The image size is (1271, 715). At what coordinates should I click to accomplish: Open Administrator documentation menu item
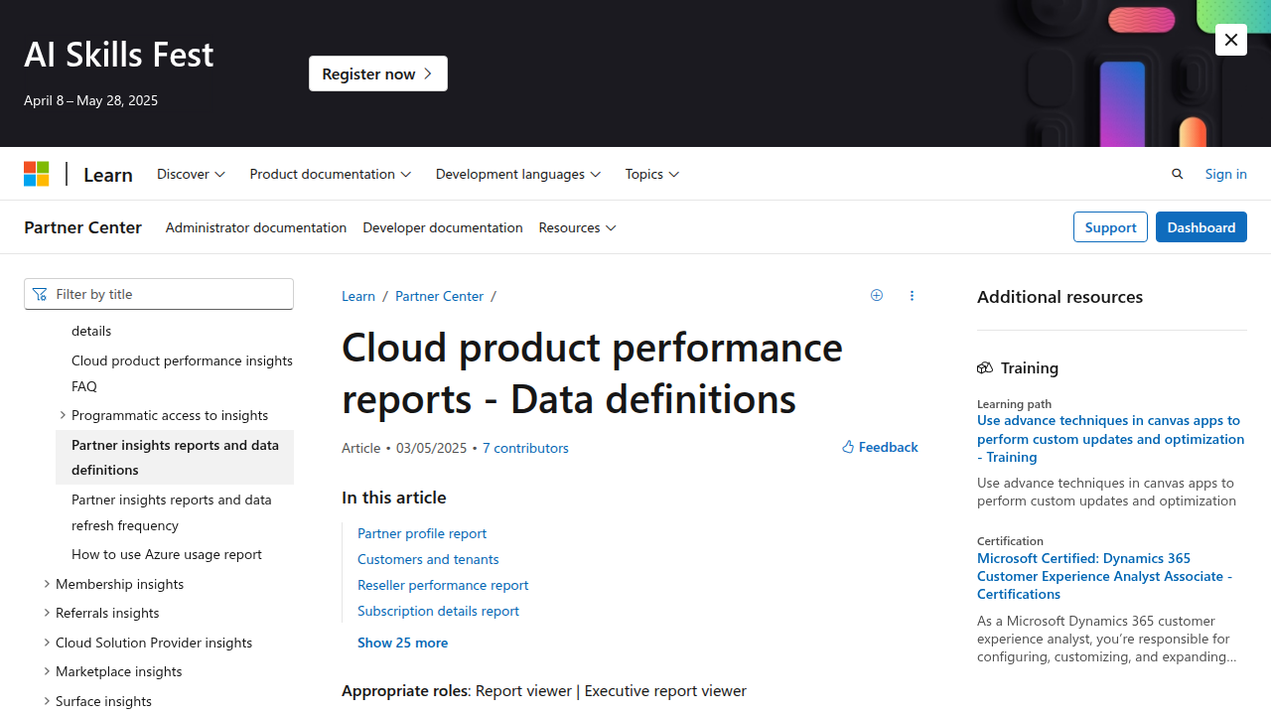tap(256, 227)
